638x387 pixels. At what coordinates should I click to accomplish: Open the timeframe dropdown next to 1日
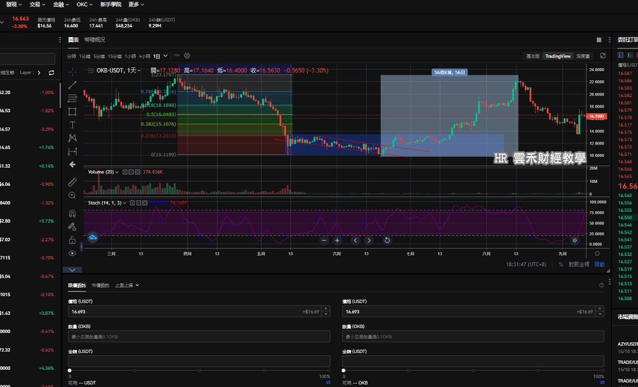tap(166, 56)
